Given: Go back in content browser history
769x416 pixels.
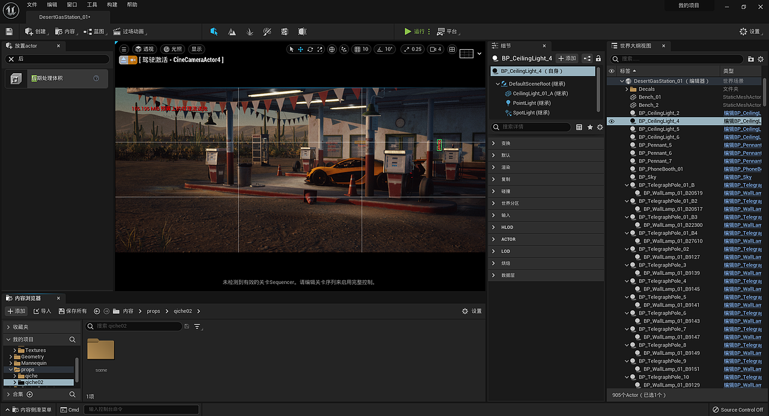Looking at the screenshot, I should click(x=97, y=311).
